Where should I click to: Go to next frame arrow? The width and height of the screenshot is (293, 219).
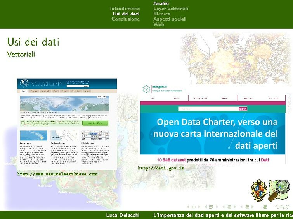tap(217, 207)
